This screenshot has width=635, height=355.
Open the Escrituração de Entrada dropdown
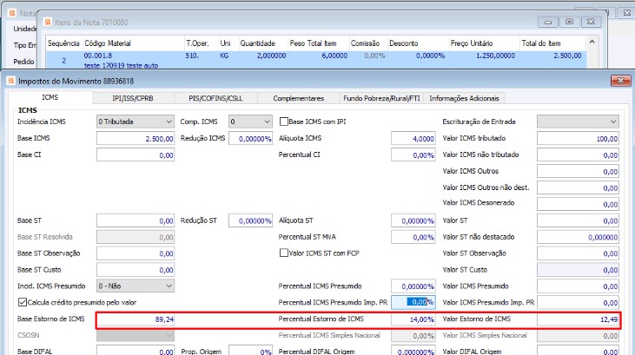coord(578,122)
